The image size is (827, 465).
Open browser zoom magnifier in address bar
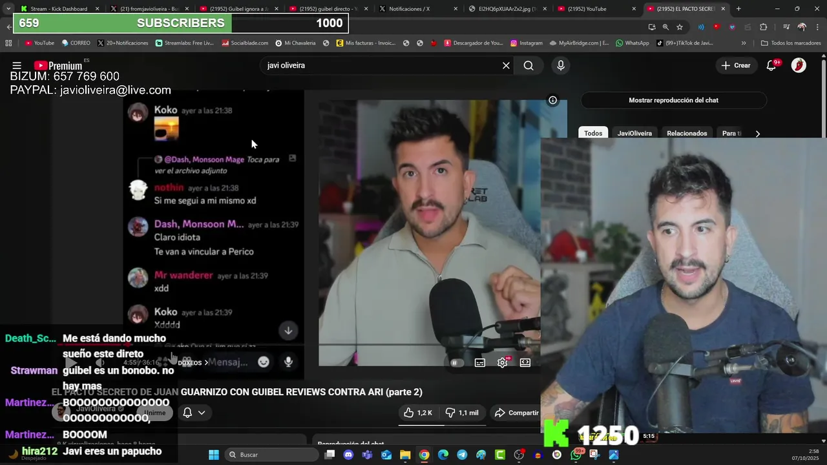pos(665,27)
